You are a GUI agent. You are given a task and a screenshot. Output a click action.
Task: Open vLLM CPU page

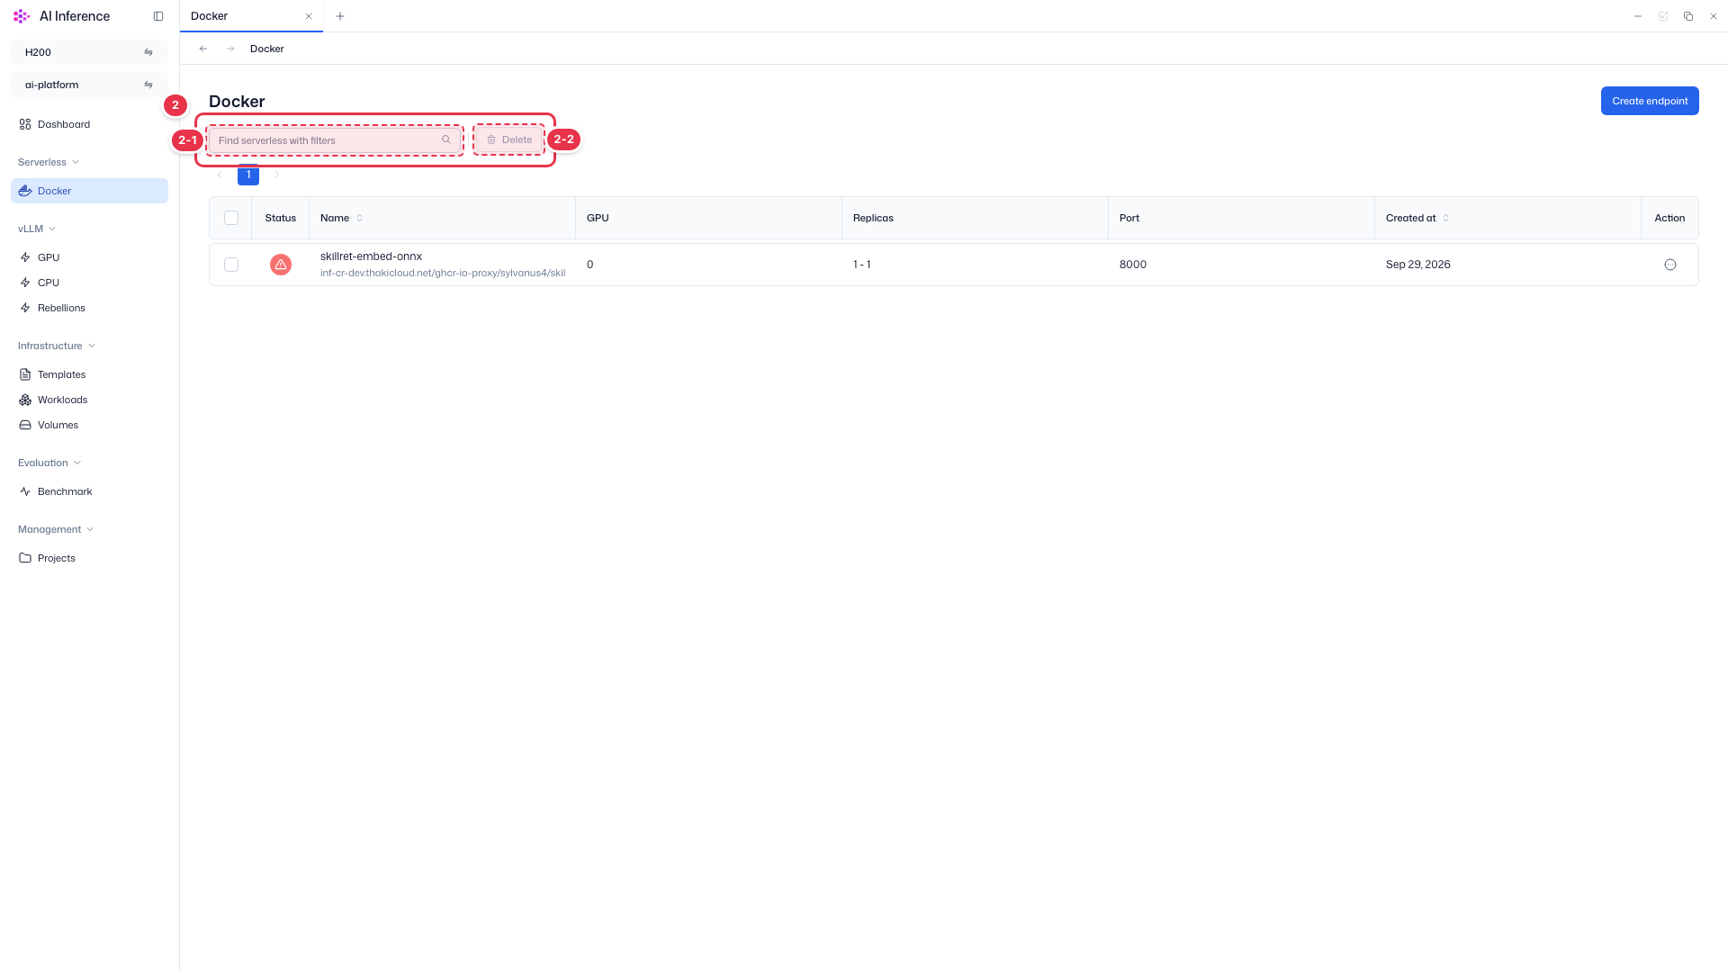(89, 283)
